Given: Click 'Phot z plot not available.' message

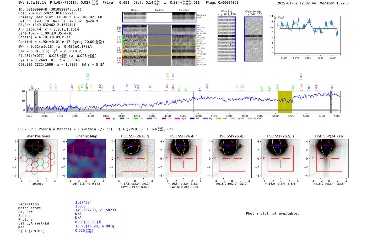Looking at the screenshot, I should pos(272,213).
